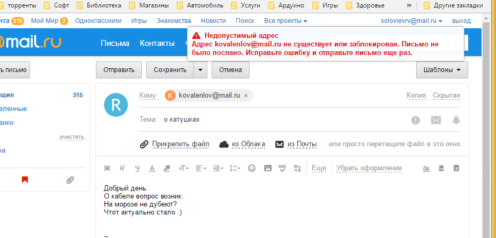Run the ABC spell check
Screen dimensions: 496x238
click(282, 168)
